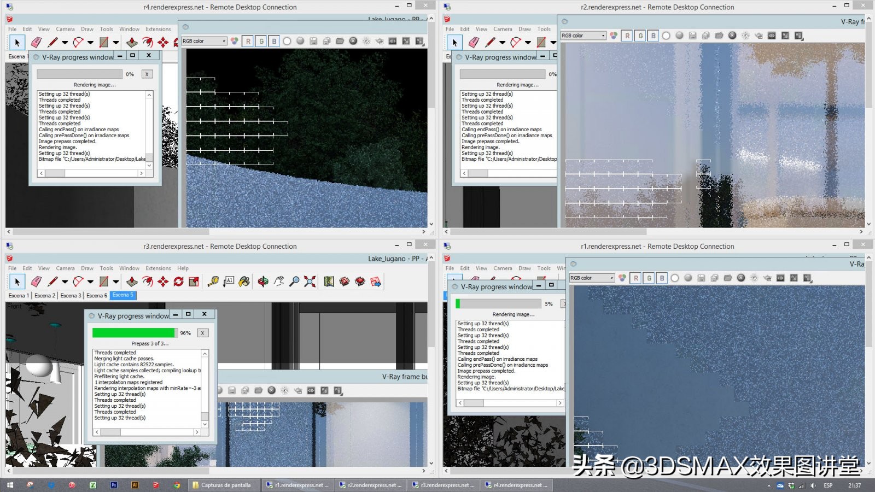Cancel the 96% render with X button
The width and height of the screenshot is (875, 492).
(202, 333)
